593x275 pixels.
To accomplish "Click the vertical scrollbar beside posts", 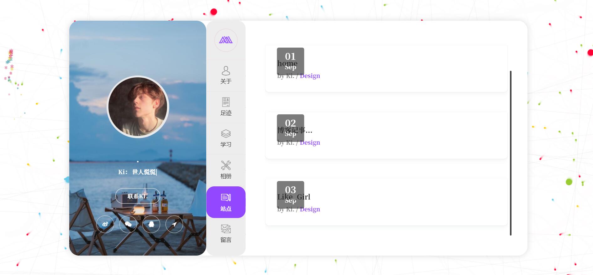I will pyautogui.click(x=511, y=153).
